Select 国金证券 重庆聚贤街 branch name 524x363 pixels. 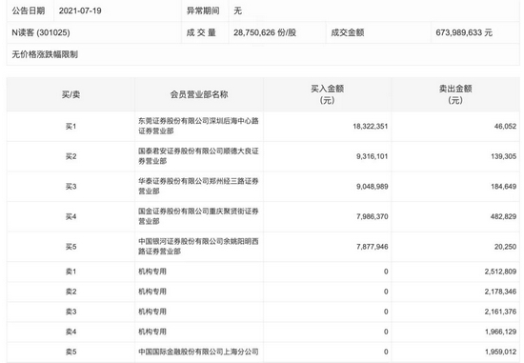pyautogui.click(x=198, y=216)
